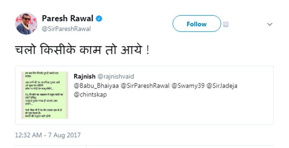
Task: Click the @SirPareshRawal handle under the name
Action: pyautogui.click(x=66, y=29)
